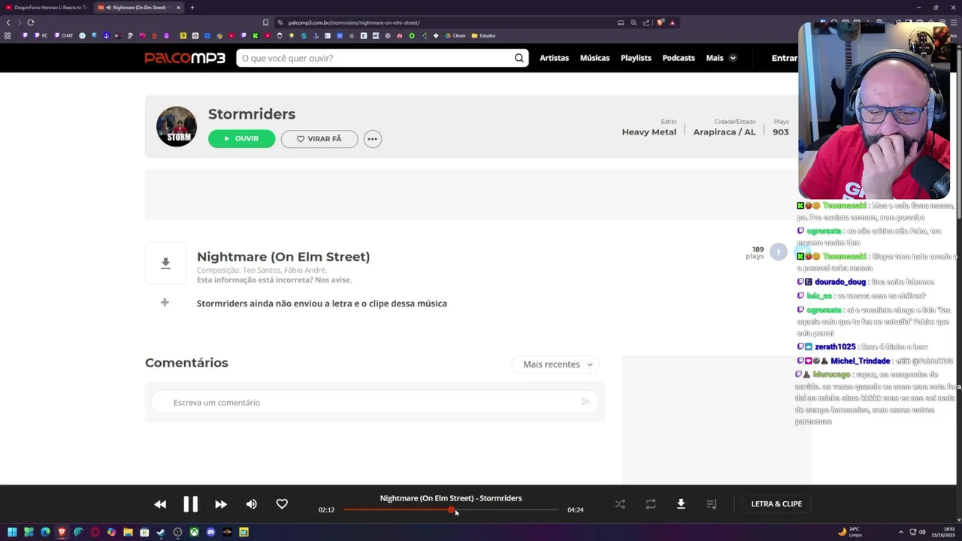This screenshot has width=962, height=541.
Task: Switch to the DragonForce Herman Li tab
Action: [x=46, y=8]
